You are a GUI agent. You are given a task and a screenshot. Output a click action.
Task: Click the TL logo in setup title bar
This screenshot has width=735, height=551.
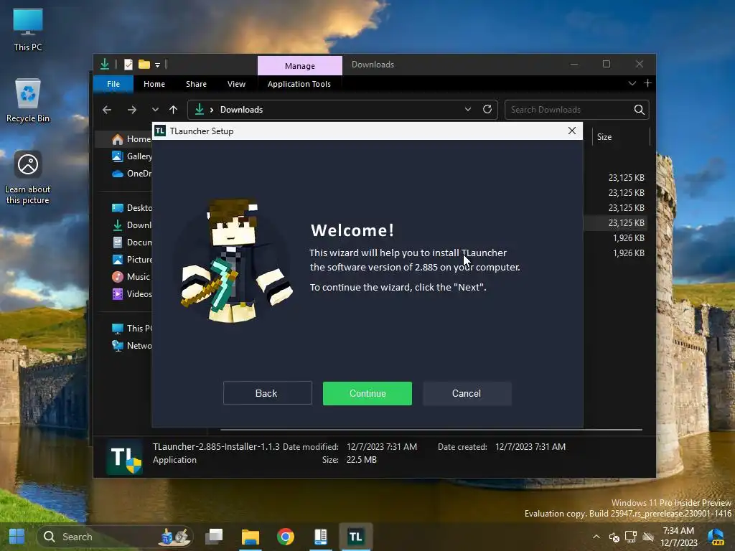[x=160, y=131]
